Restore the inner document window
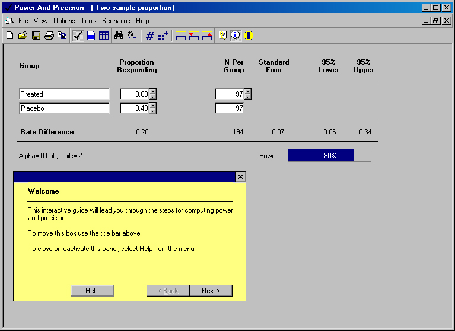Image resolution: width=455 pixels, height=331 pixels. (435, 21)
